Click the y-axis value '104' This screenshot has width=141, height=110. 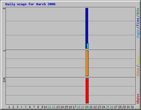pos(4,80)
